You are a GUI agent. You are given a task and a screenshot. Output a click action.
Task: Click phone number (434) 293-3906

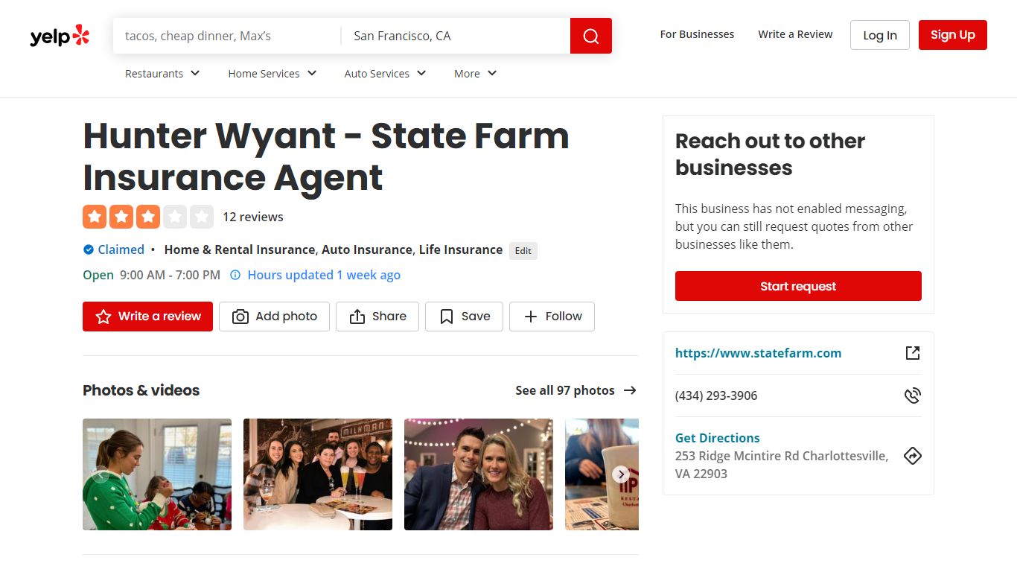(x=716, y=395)
